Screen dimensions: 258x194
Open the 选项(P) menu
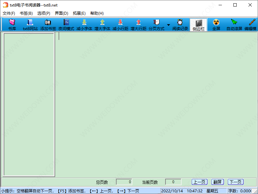[x=44, y=13]
